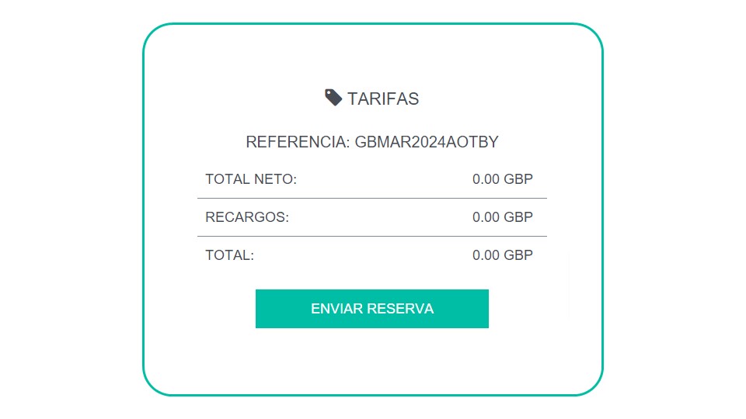746x419 pixels.
Task: Click the teal rounded card top border
Action: [373, 23]
